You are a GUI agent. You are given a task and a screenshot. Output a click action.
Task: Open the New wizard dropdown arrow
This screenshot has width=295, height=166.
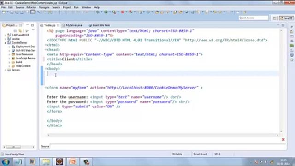click(8, 12)
